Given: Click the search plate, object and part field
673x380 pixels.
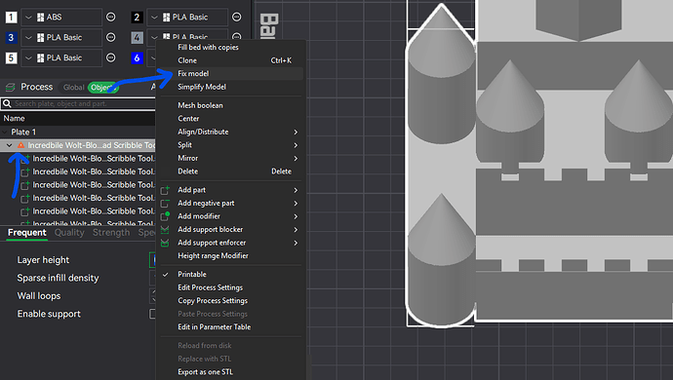Looking at the screenshot, I should [x=79, y=103].
